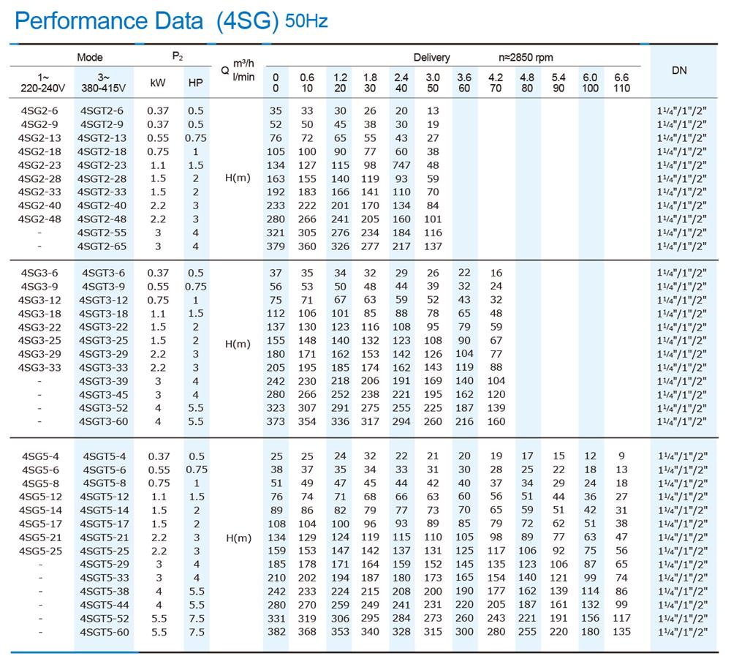Click the 382 head value for 4SGT5-60

[275, 633]
